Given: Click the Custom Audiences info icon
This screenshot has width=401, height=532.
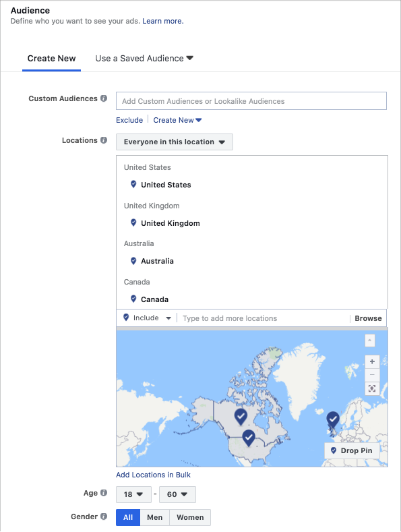Looking at the screenshot, I should pos(104,98).
